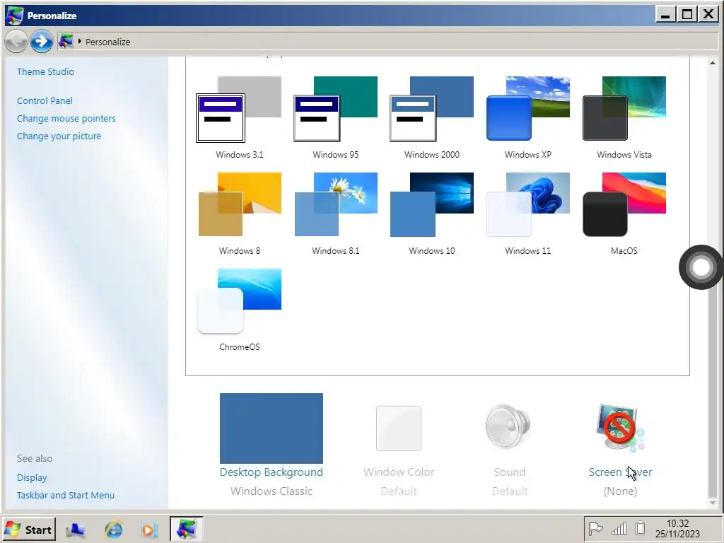Screen dimensions: 724x543
Task: Click the Show Desktop taskbar icon
Action: [75, 530]
